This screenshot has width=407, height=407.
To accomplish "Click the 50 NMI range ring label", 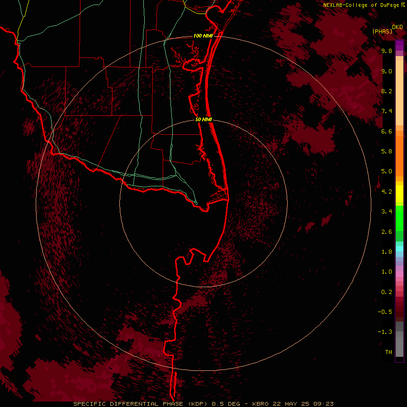I will 203,120.
